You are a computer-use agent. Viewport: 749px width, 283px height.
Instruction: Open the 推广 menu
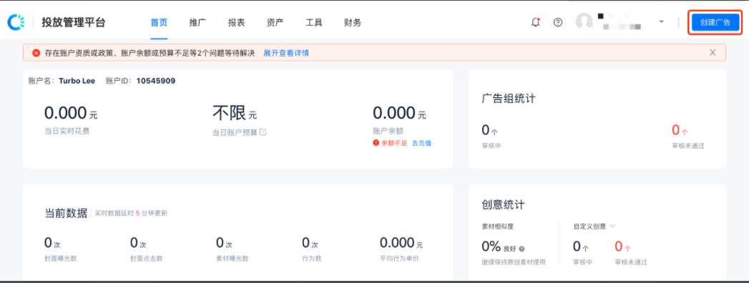pyautogui.click(x=197, y=22)
